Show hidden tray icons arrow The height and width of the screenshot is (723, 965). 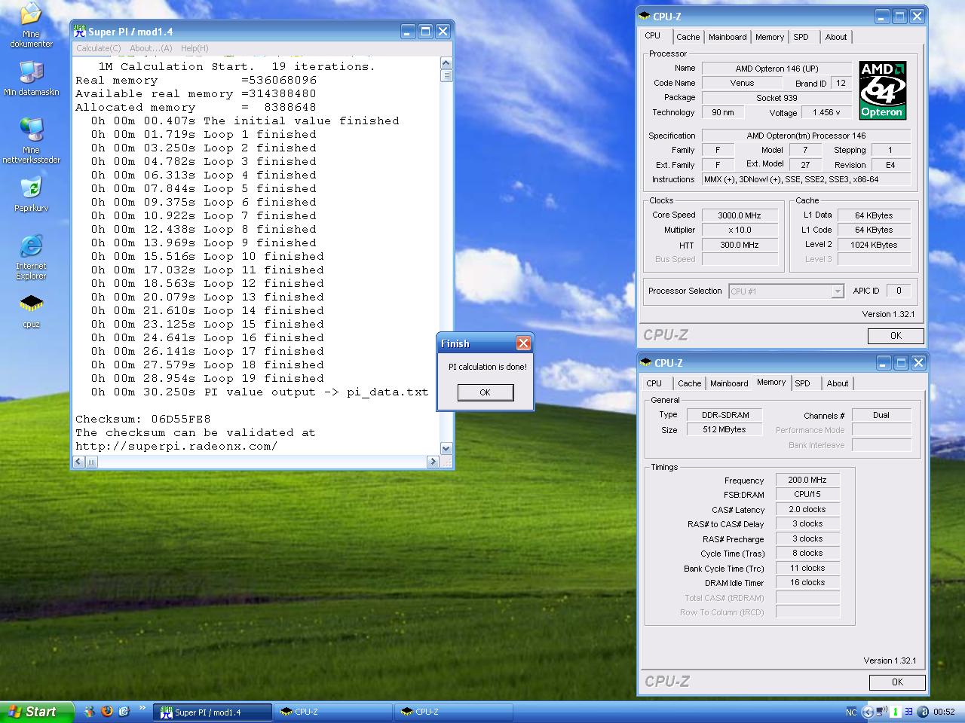[867, 712]
